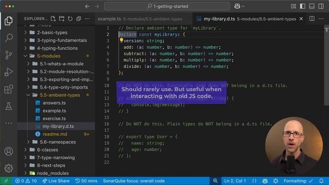Show additional views ellipsis in activity bar

(x=9, y=123)
